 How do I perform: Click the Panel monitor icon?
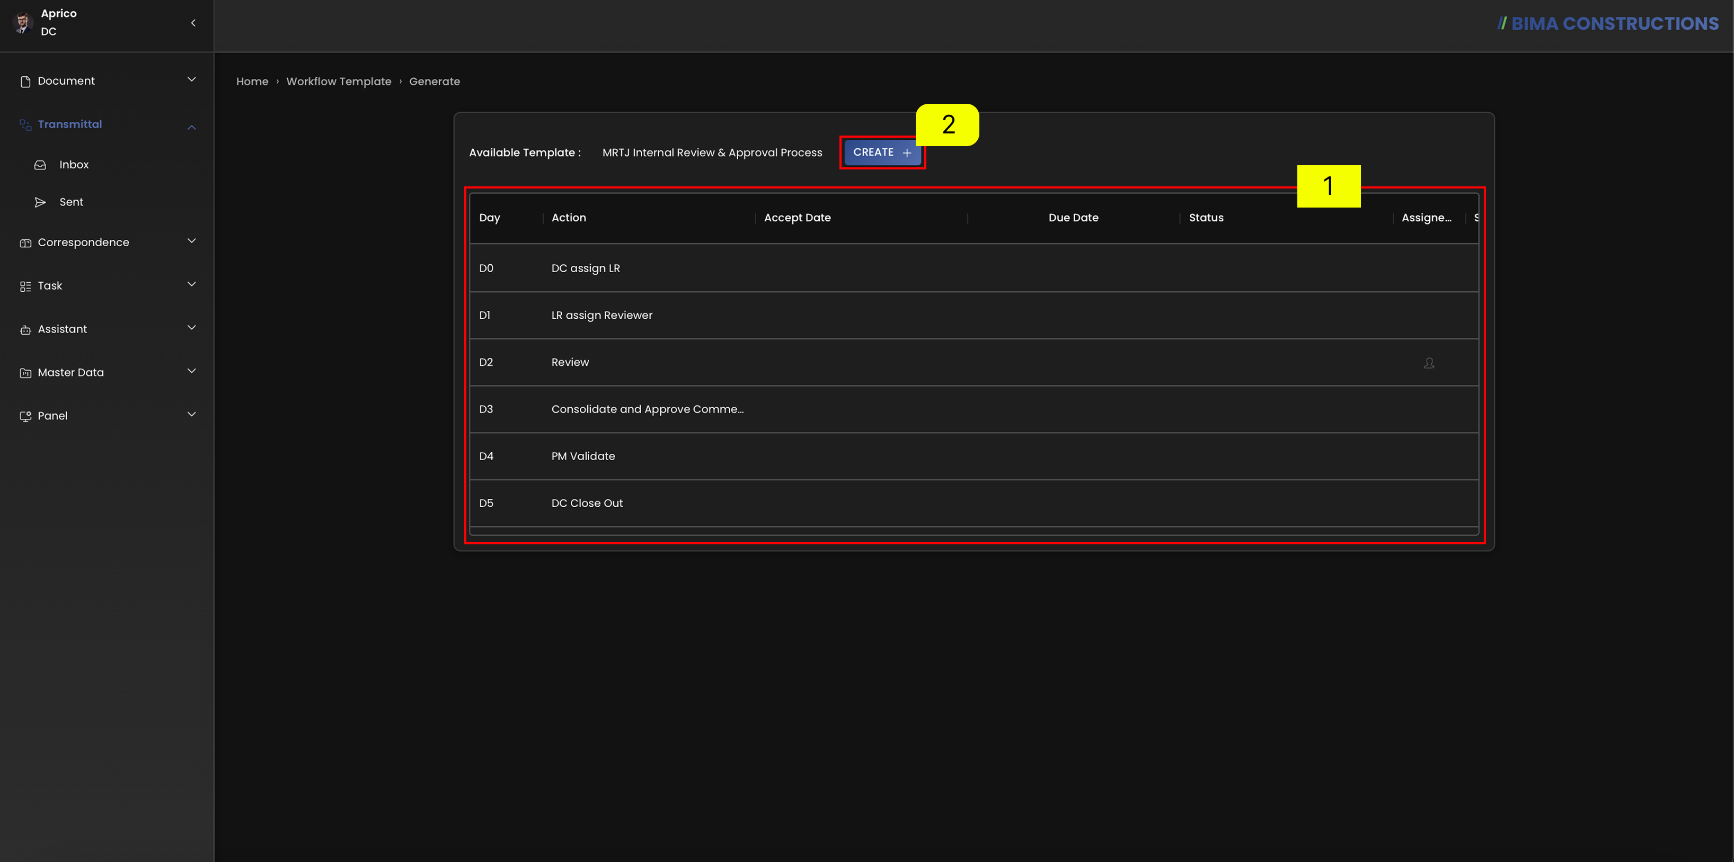click(25, 416)
